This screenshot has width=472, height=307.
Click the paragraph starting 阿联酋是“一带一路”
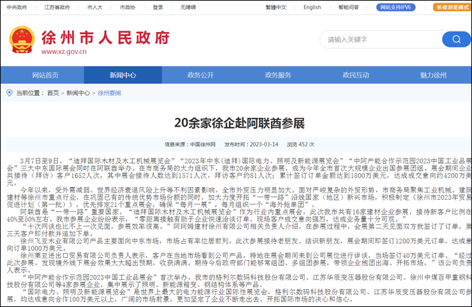pos(239,216)
